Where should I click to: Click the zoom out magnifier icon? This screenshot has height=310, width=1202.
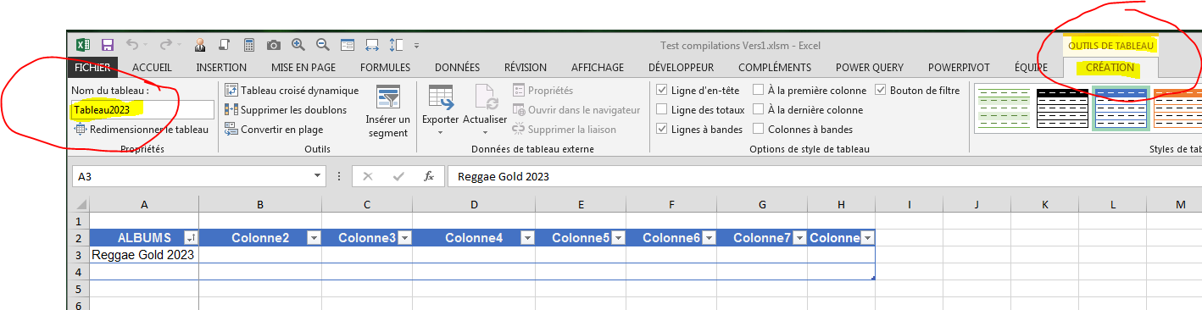[323, 45]
